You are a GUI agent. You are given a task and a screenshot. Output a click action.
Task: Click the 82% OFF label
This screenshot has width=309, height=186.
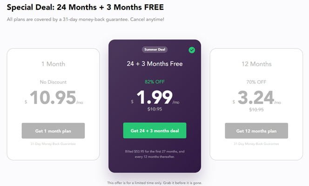pos(154,82)
